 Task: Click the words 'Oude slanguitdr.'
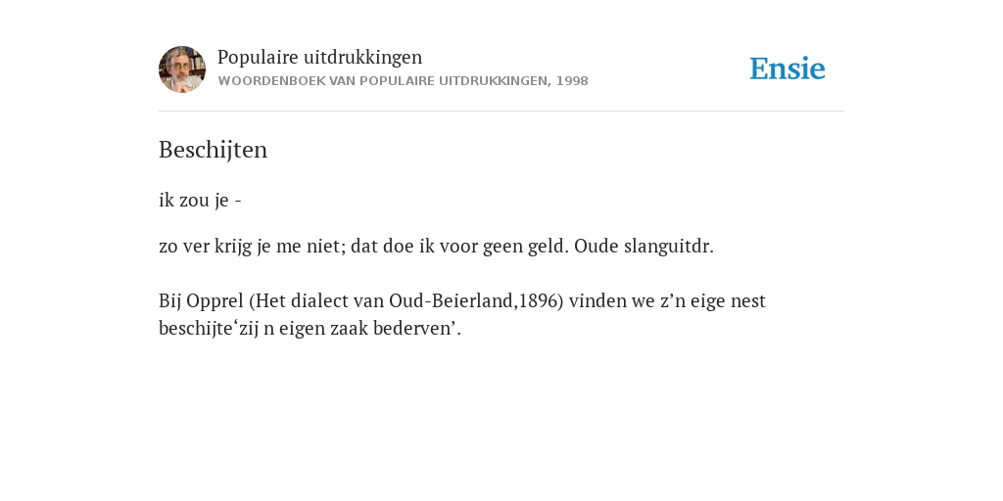(x=644, y=246)
